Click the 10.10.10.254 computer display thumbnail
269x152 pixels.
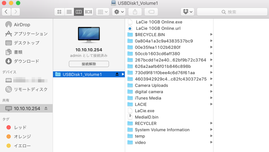(x=89, y=35)
